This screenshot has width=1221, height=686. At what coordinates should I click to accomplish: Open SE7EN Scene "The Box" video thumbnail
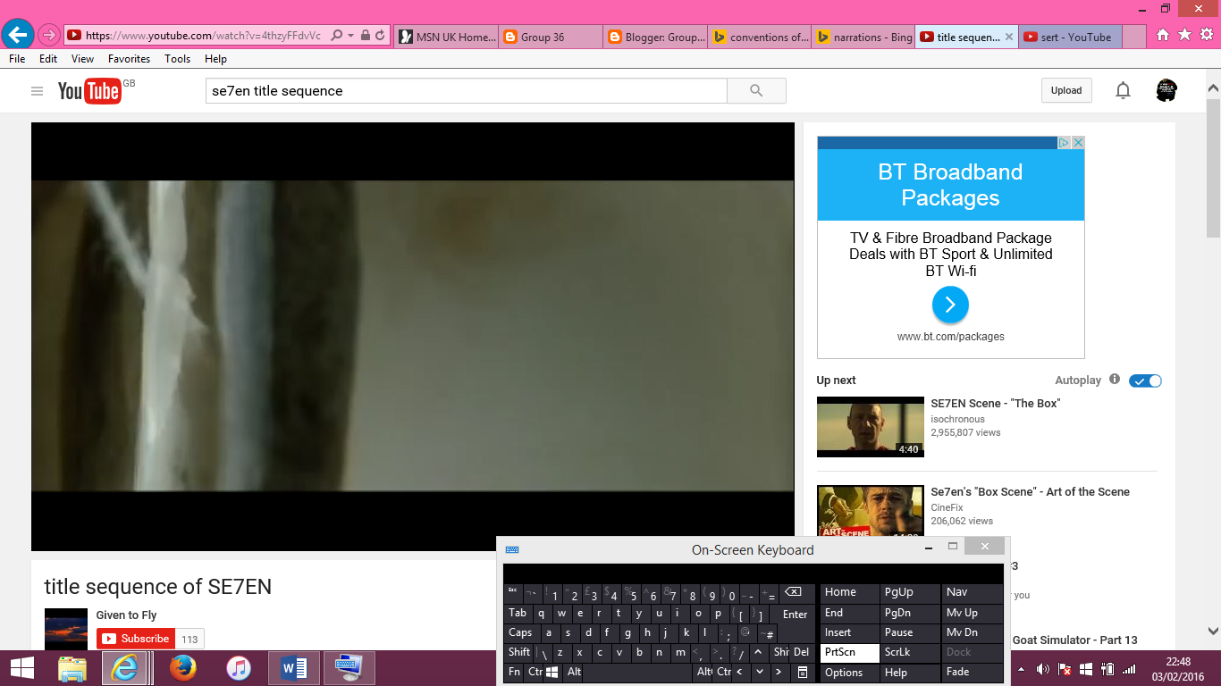coord(871,427)
